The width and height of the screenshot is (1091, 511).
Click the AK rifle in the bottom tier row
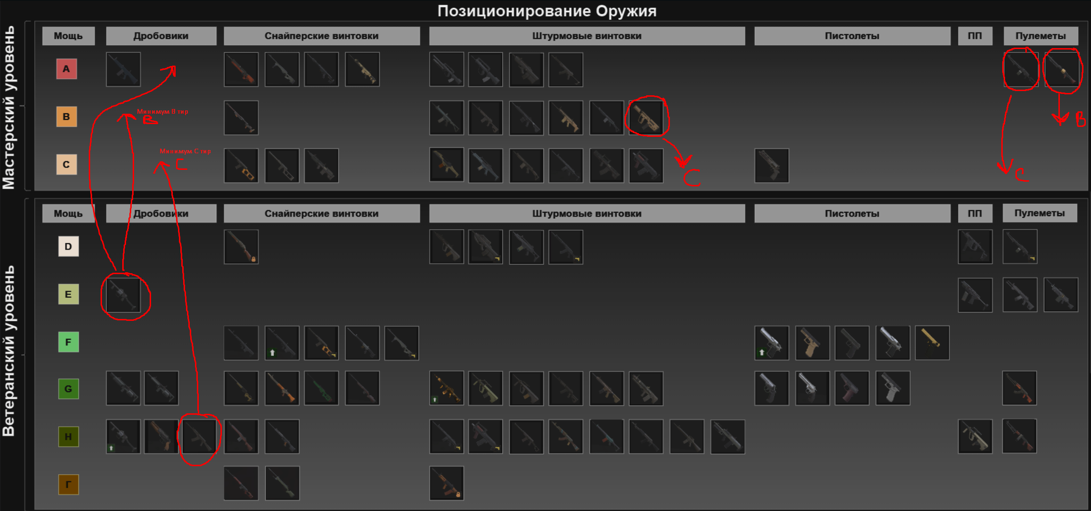coord(447,483)
